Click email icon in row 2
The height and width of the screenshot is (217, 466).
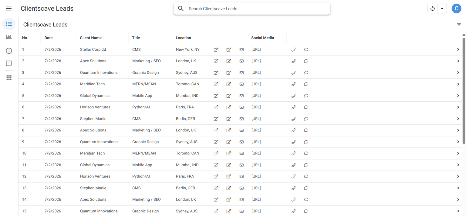[241, 61]
